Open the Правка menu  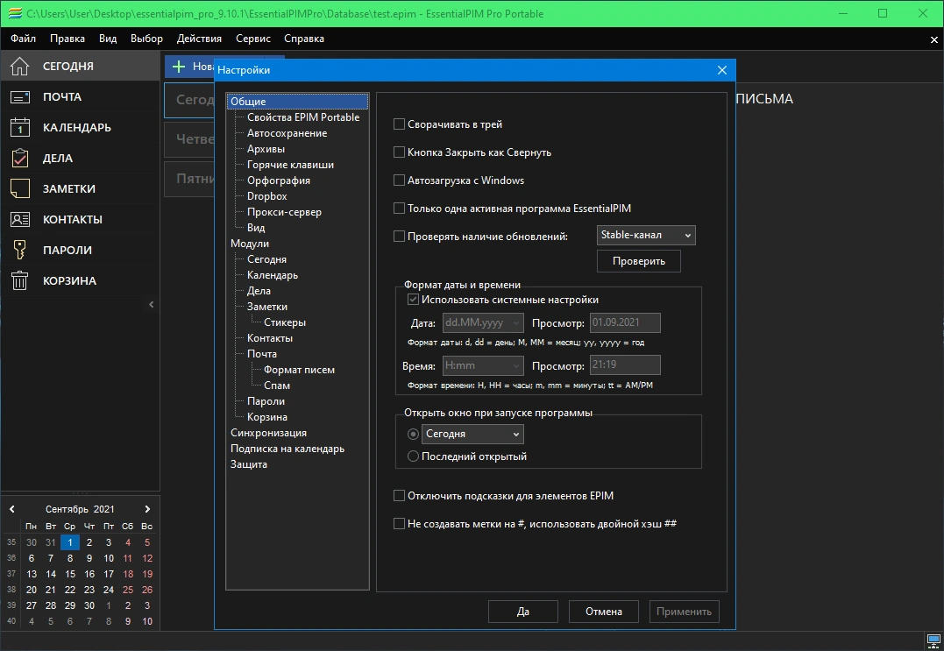pyautogui.click(x=67, y=39)
